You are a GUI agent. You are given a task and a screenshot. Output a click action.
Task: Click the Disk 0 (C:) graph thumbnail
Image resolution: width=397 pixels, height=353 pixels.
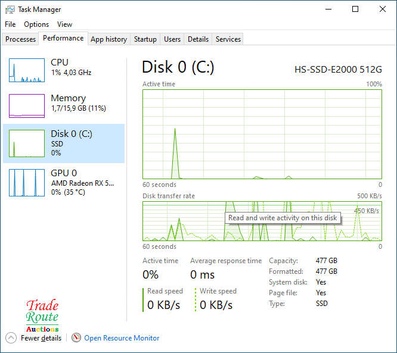27,143
